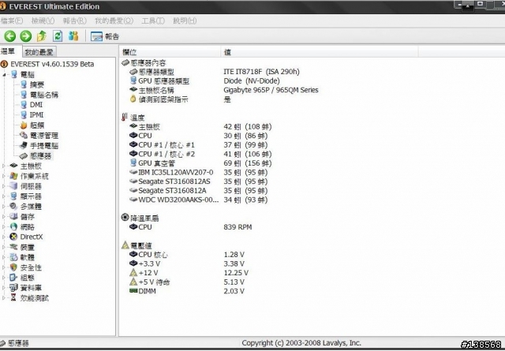Open the 檔案(F) menu
This screenshot has height=351, width=505.
pyautogui.click(x=12, y=21)
